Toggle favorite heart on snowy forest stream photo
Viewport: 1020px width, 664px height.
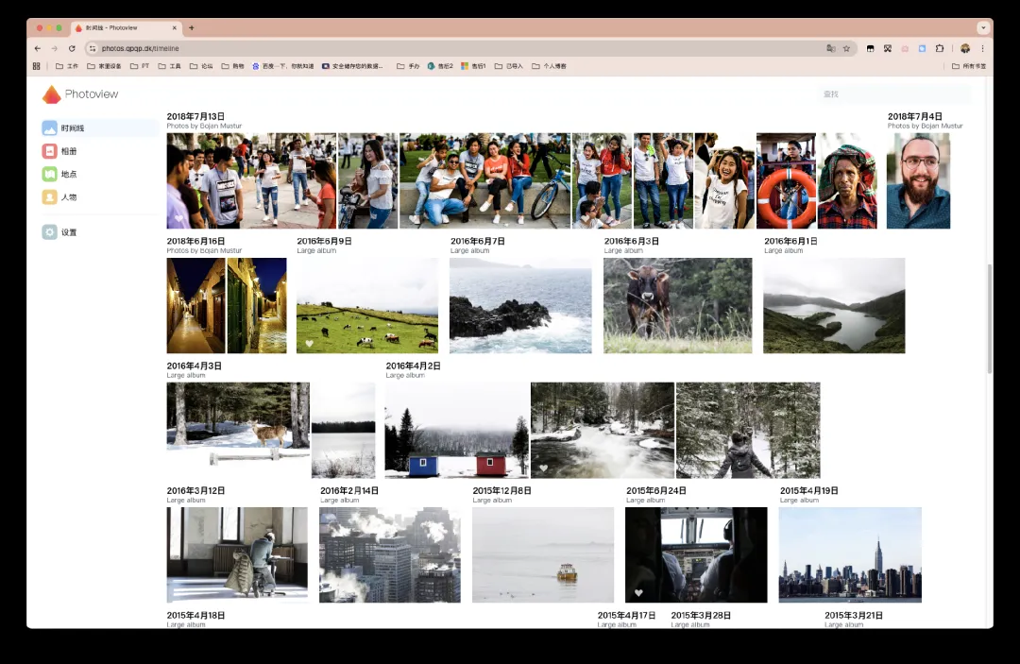tap(543, 468)
